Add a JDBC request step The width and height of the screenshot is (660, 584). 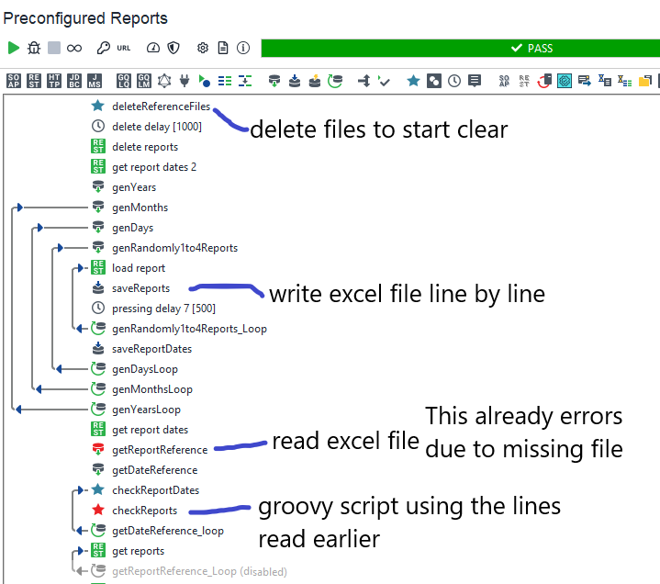[74, 81]
